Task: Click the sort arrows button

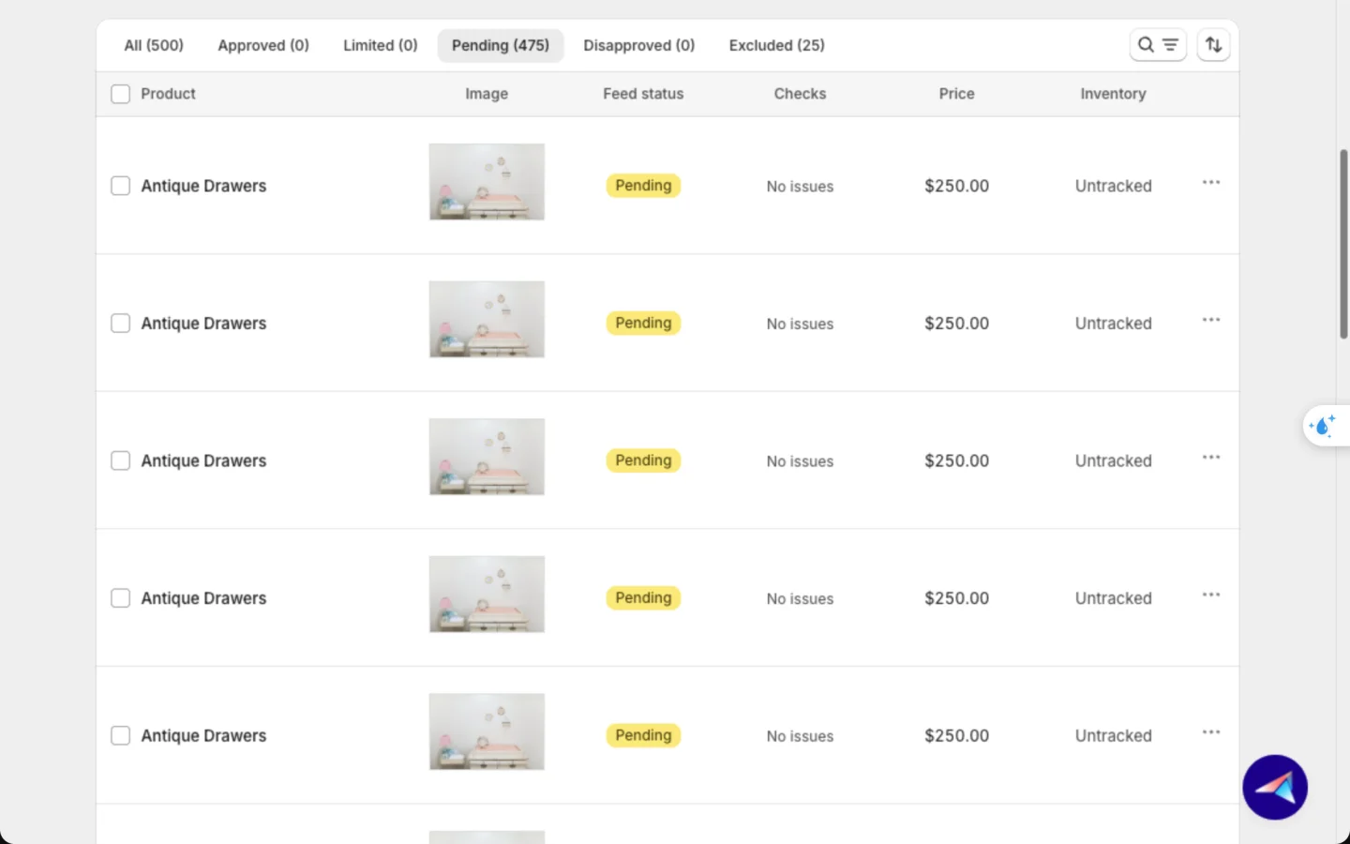Action: point(1213,45)
